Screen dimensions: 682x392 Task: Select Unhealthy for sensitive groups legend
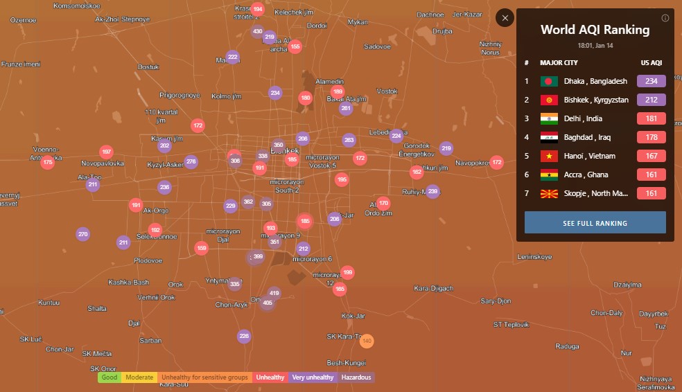204,377
